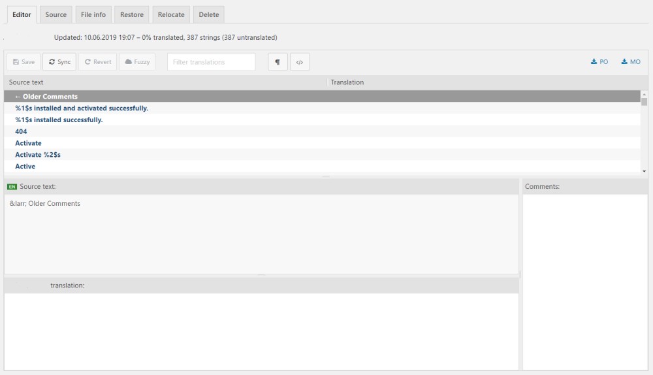
Task: Download the MO file
Action: (x=631, y=62)
